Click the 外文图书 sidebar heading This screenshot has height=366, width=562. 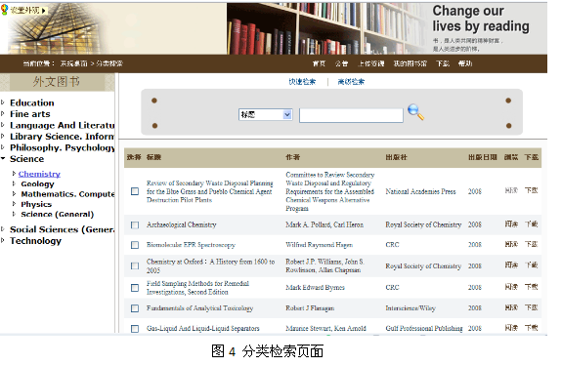point(57,82)
